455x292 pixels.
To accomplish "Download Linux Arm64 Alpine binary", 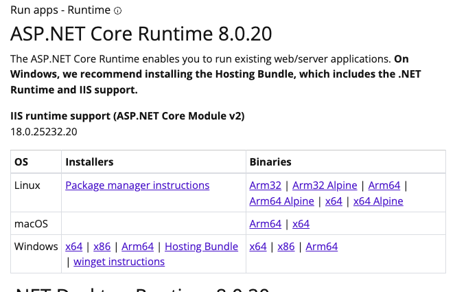I will point(281,201).
